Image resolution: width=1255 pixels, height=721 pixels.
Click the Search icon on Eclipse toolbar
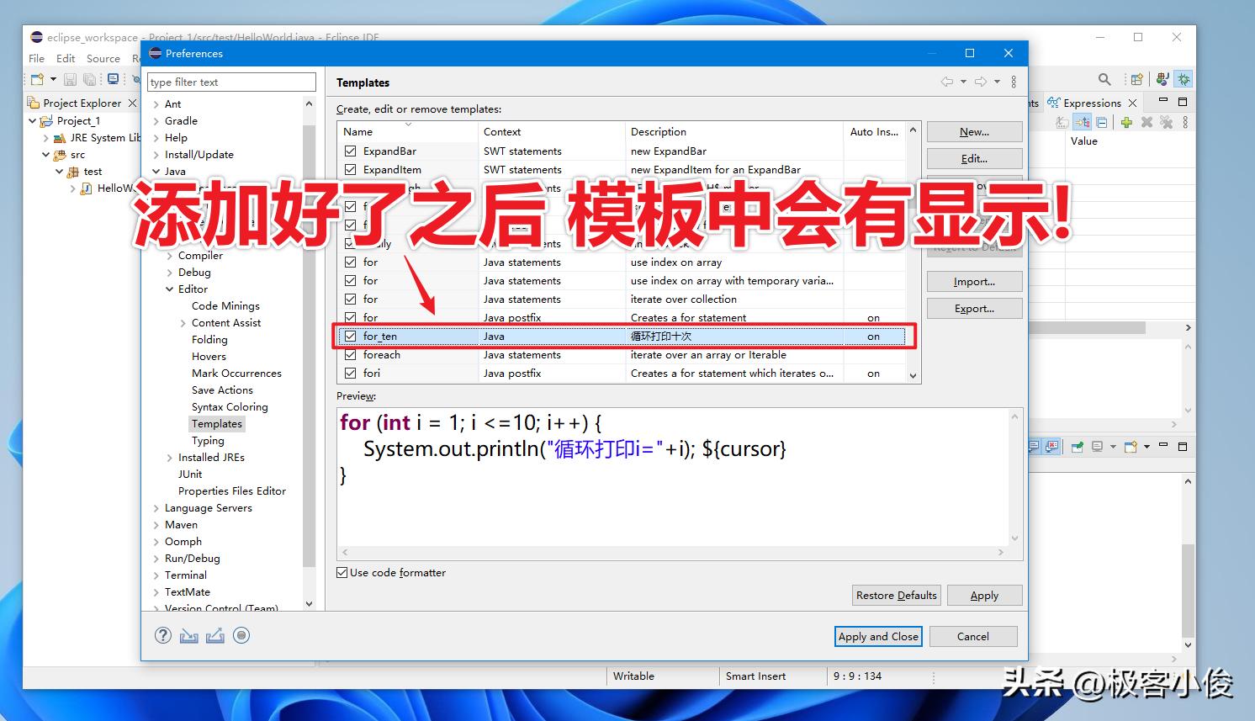(x=1104, y=78)
